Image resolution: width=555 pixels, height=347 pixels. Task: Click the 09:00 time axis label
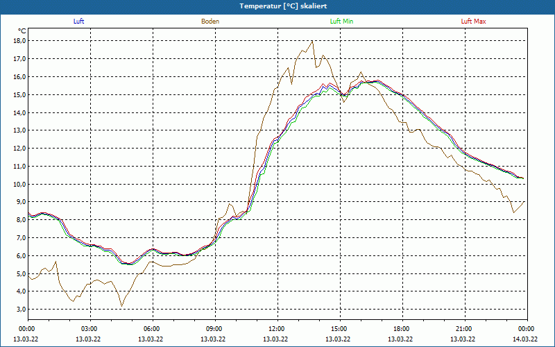click(214, 329)
